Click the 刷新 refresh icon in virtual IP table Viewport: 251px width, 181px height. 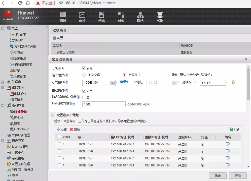tap(231, 129)
